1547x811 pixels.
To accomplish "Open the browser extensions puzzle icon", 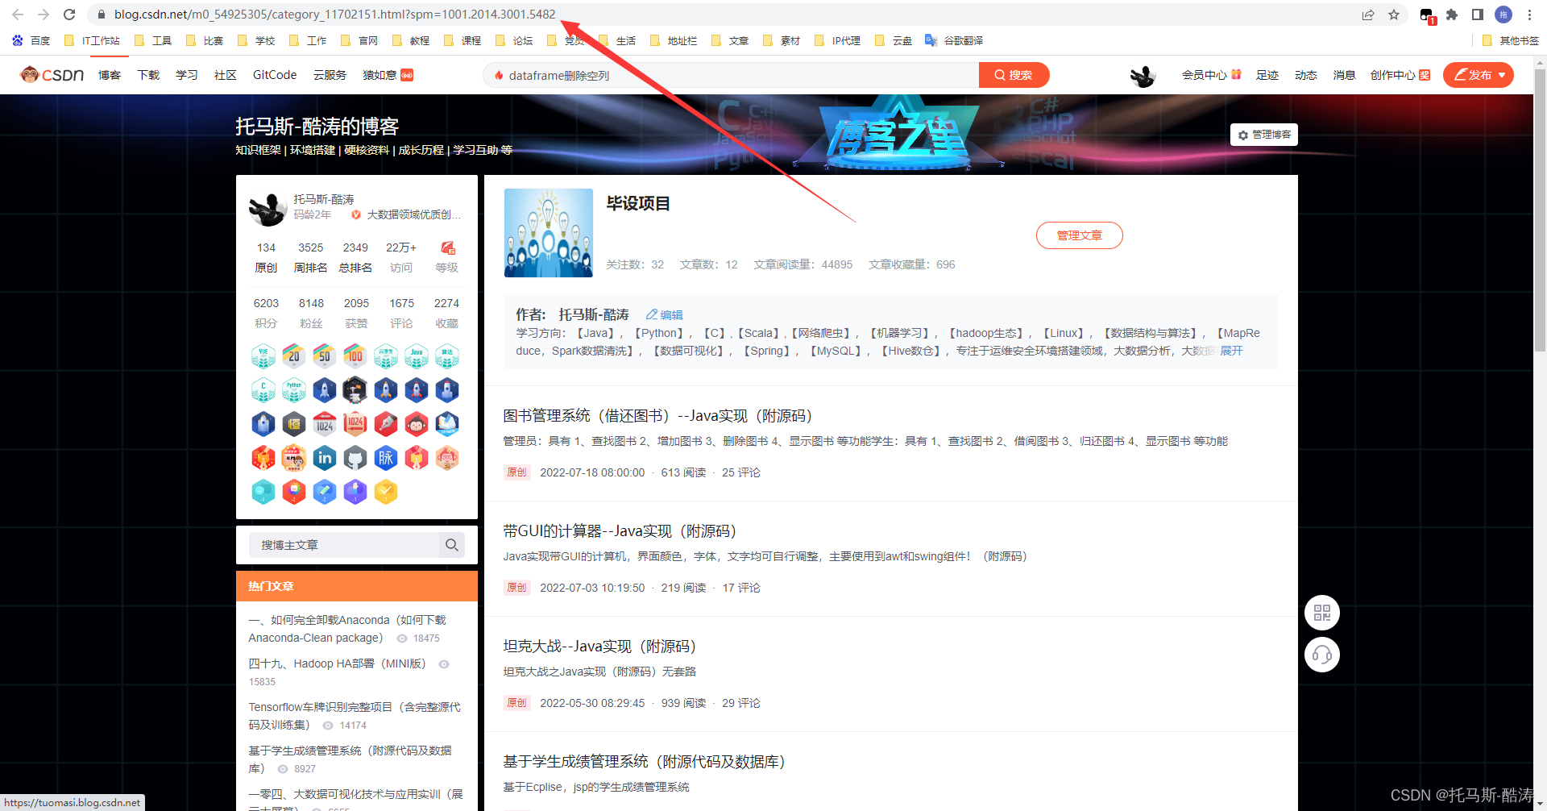I will (x=1453, y=14).
